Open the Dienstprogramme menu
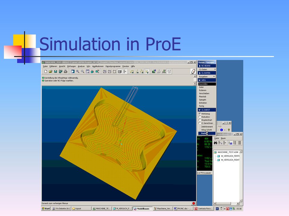 (x=113, y=66)
